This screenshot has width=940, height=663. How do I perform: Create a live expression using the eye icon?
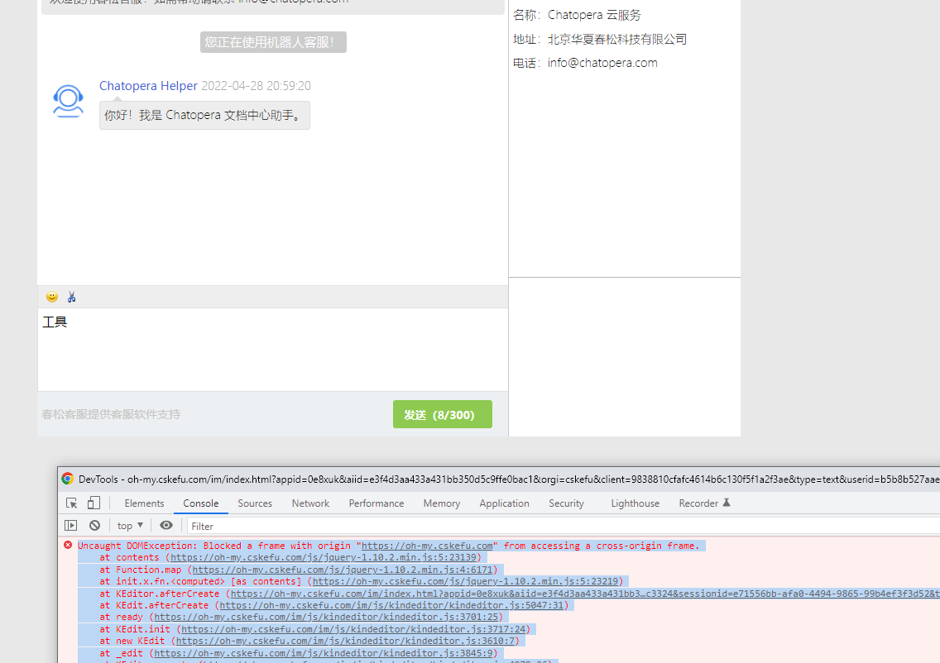165,525
